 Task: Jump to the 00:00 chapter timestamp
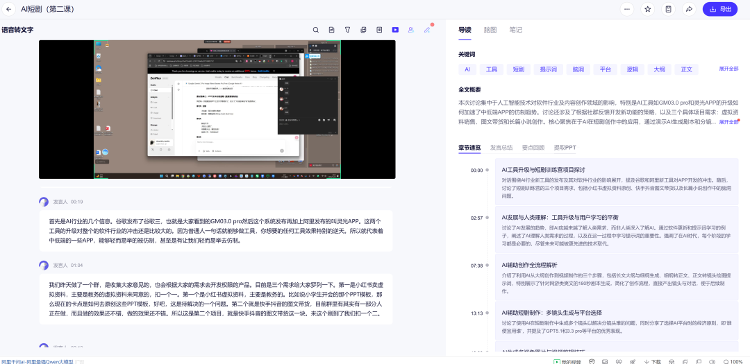click(x=476, y=170)
